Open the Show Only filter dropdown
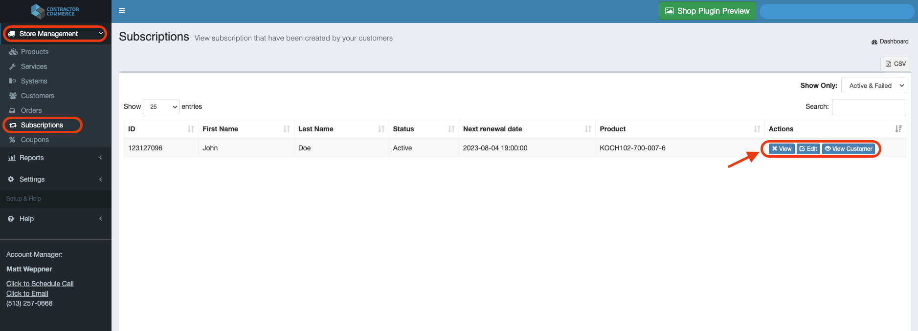 pyautogui.click(x=873, y=85)
